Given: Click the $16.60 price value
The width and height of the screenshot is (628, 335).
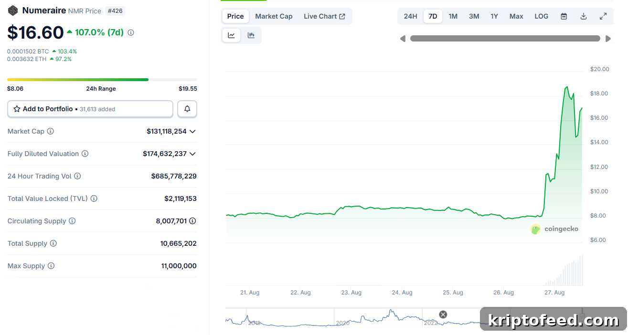Looking at the screenshot, I should pyautogui.click(x=35, y=32).
